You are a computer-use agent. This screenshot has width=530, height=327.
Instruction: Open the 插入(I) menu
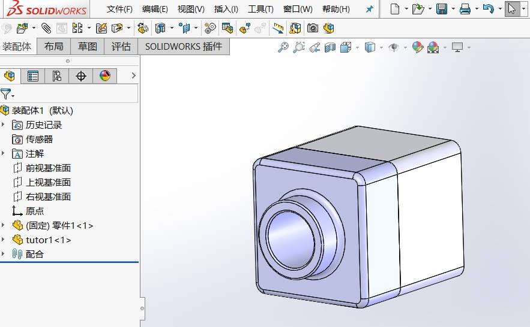click(x=226, y=9)
